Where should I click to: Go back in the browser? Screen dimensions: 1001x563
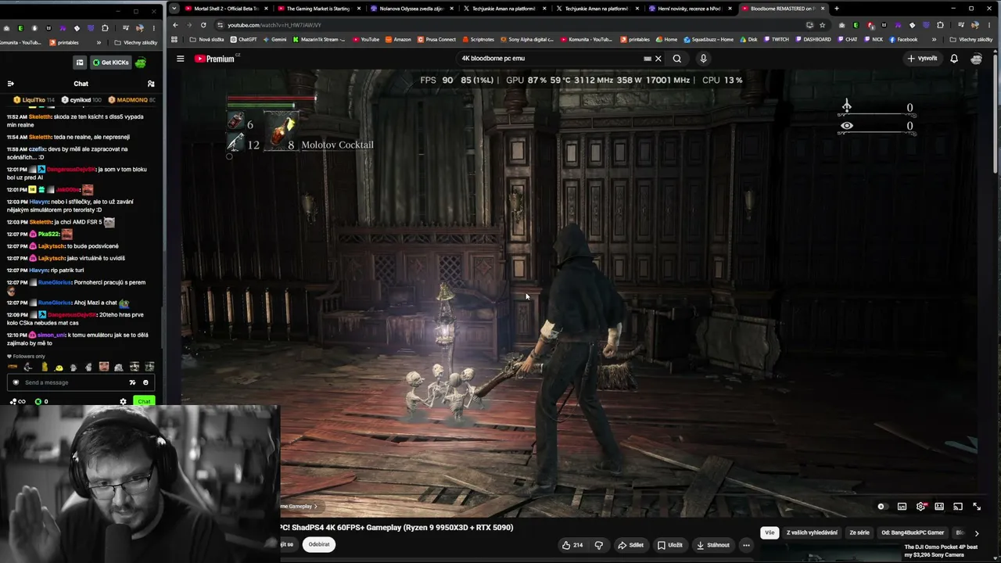175,25
